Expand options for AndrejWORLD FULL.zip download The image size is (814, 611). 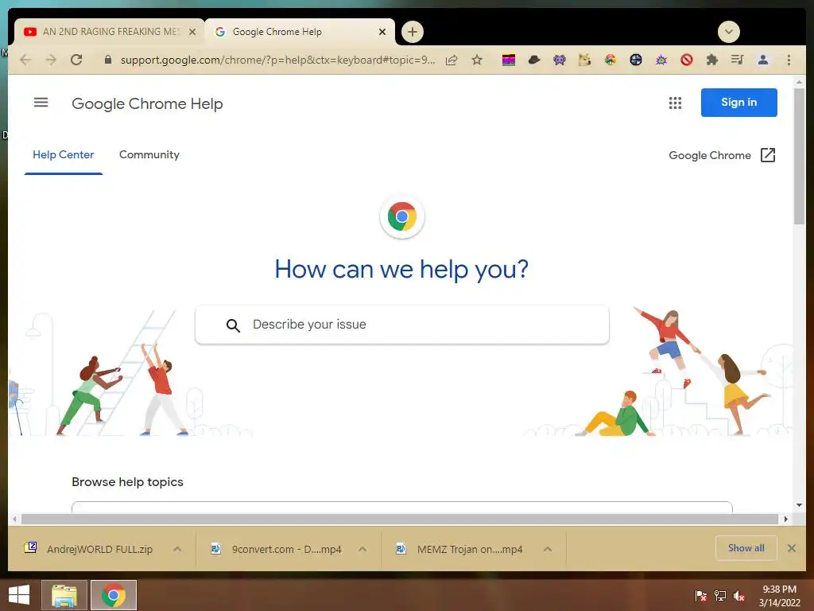[x=177, y=549]
